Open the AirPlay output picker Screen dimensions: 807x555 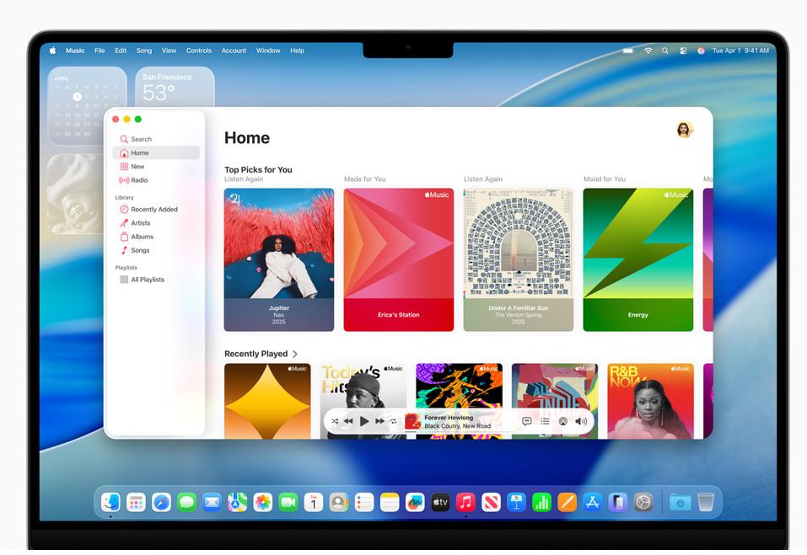point(563,421)
